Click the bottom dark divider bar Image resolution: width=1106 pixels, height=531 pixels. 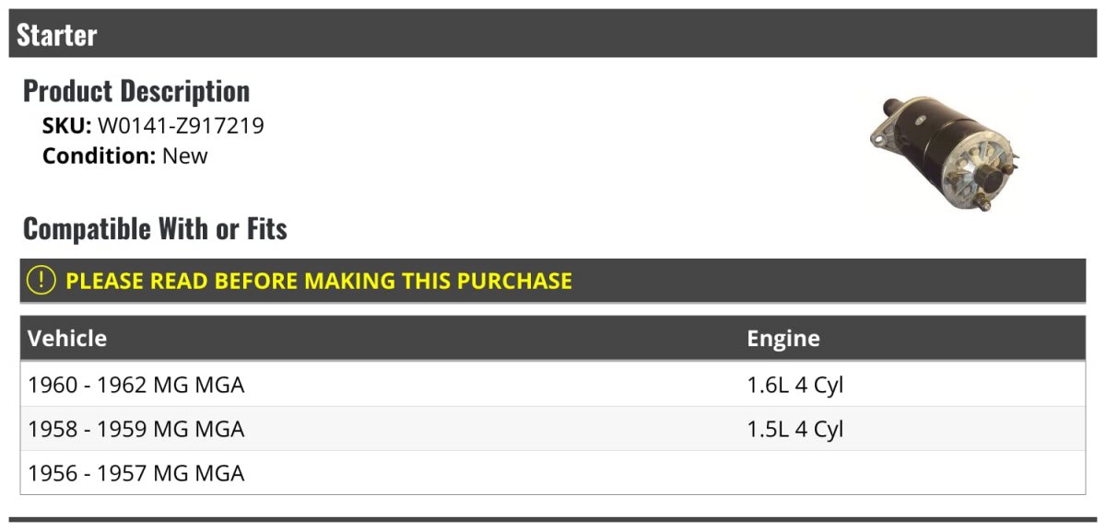pyautogui.click(x=553, y=519)
